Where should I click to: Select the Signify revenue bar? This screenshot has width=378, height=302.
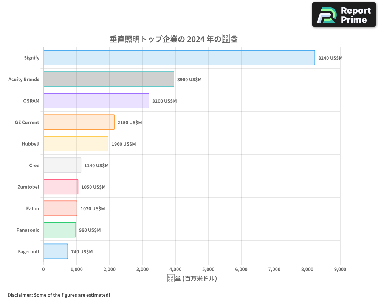click(x=178, y=58)
